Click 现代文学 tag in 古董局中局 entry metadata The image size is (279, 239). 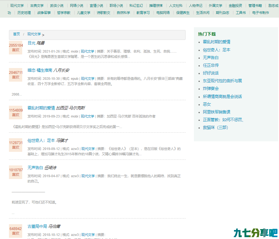pos(88,235)
